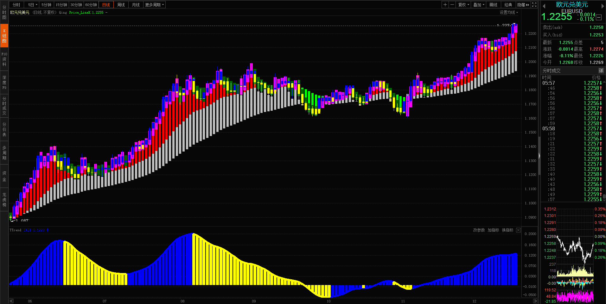Open the 5日 period dropdown

(x=33, y=5)
